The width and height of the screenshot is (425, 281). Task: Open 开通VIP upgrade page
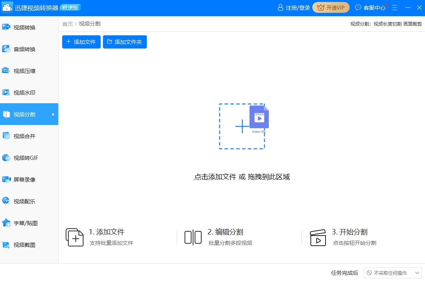coord(331,7)
